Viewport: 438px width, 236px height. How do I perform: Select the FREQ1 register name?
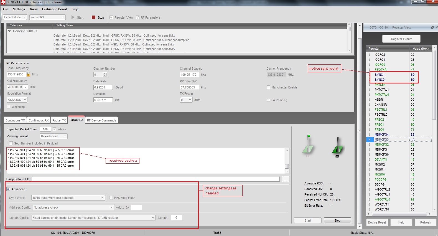(379, 125)
